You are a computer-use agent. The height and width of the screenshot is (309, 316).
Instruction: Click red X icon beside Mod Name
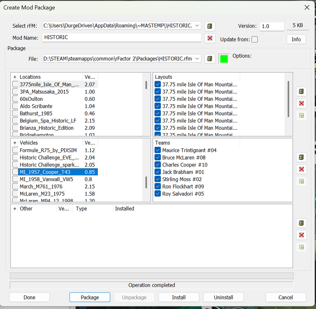coord(210,38)
